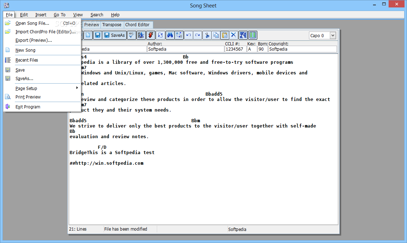Click the 'BridgeThis is a Softpedia test' line
The width and height of the screenshot is (407, 243).
coord(112,153)
